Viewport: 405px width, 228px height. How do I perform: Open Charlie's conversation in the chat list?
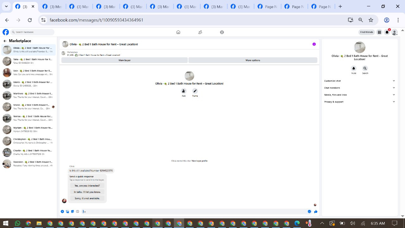28,152
